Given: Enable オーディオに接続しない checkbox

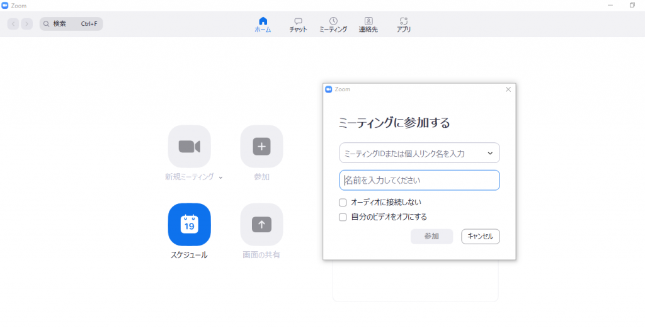Looking at the screenshot, I should 343,202.
